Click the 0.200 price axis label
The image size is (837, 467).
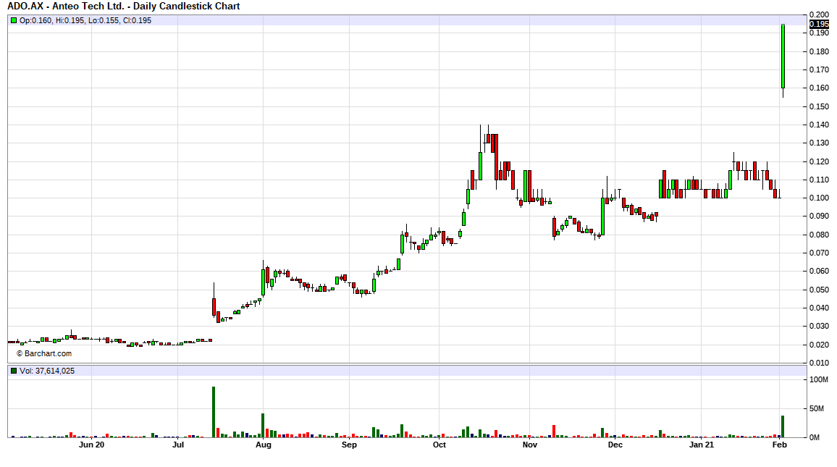coord(820,15)
